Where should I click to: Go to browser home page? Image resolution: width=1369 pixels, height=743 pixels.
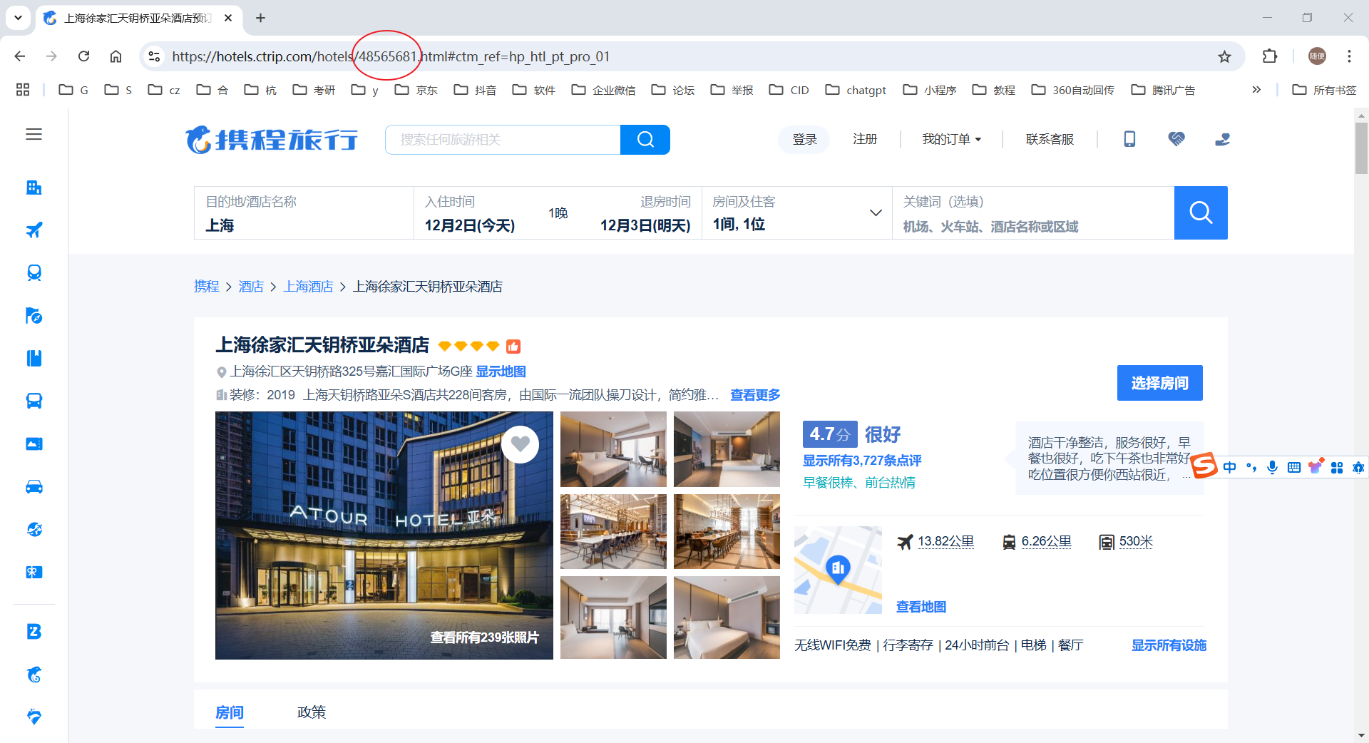(116, 56)
